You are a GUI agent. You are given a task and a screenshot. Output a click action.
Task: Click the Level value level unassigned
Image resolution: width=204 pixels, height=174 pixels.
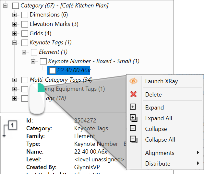[x=99, y=159]
